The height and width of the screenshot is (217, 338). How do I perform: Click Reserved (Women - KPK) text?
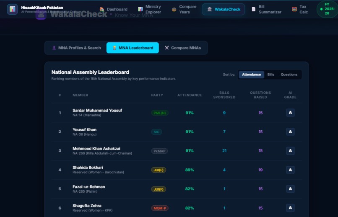click(93, 210)
